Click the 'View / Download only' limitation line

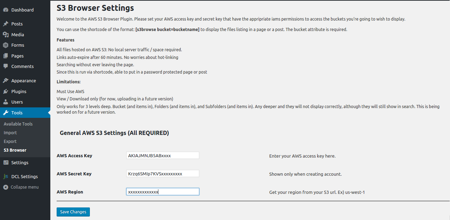pos(115,99)
